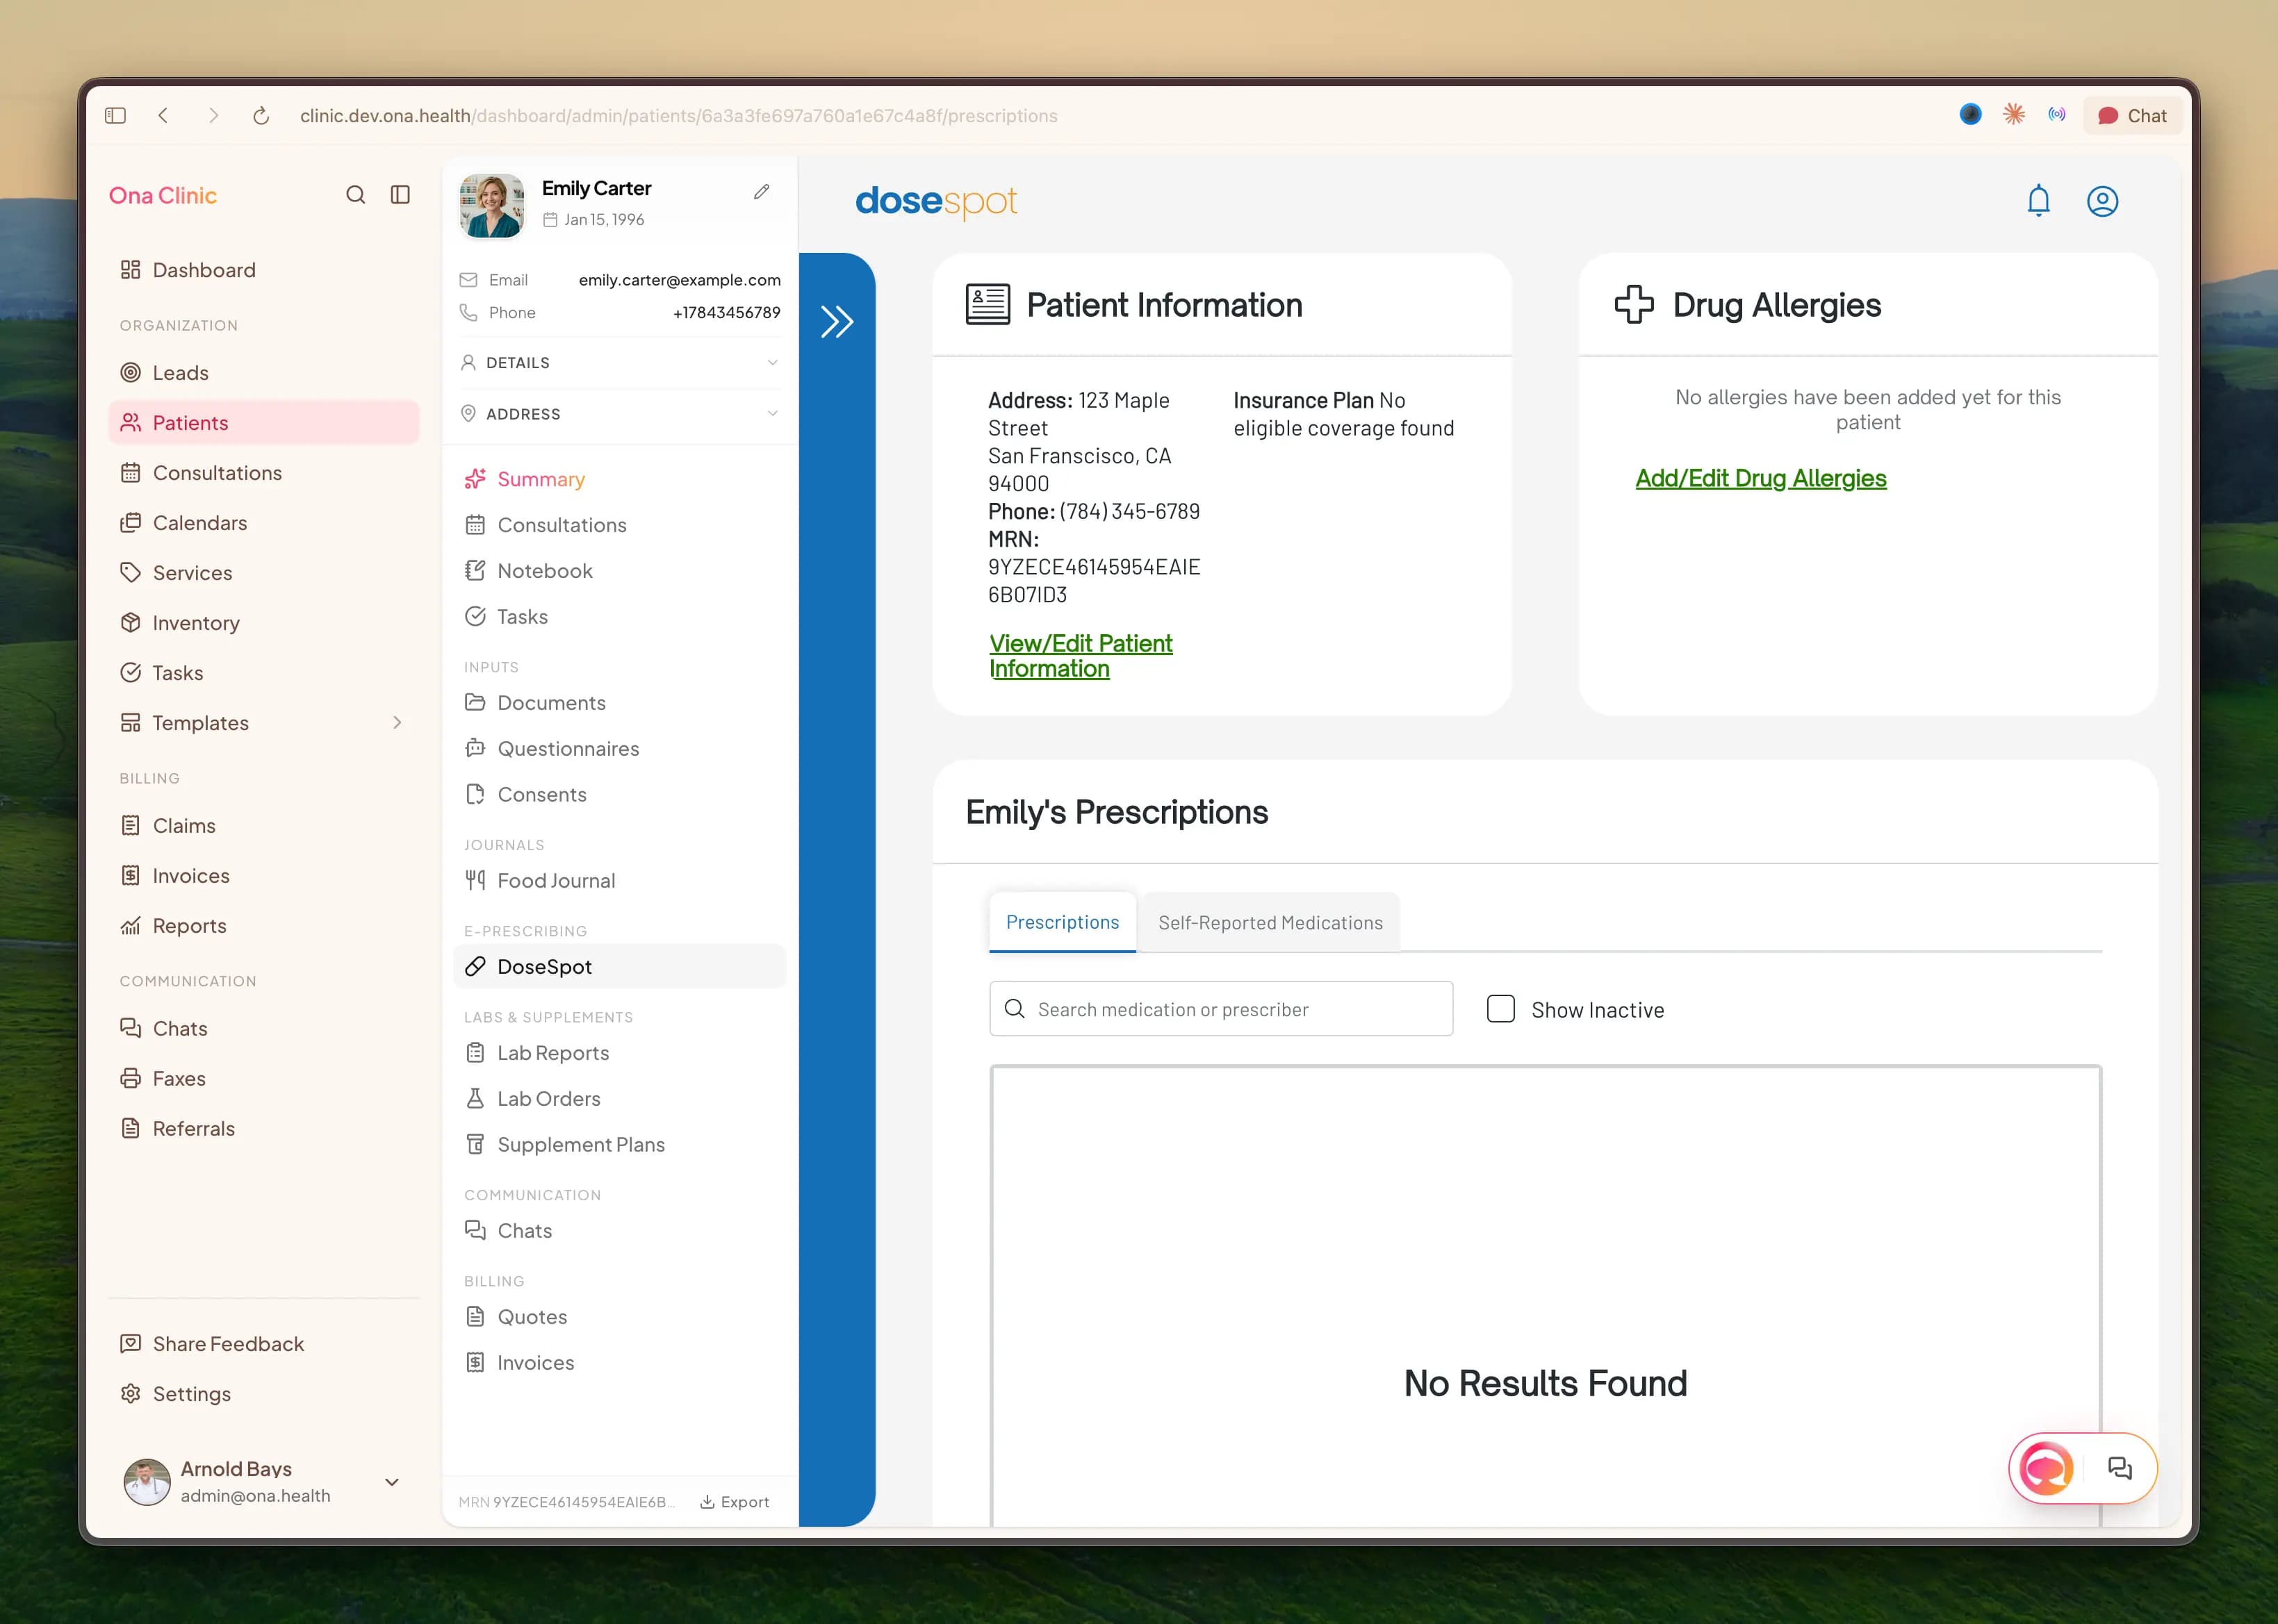Expand the DETAILS section

click(x=619, y=363)
